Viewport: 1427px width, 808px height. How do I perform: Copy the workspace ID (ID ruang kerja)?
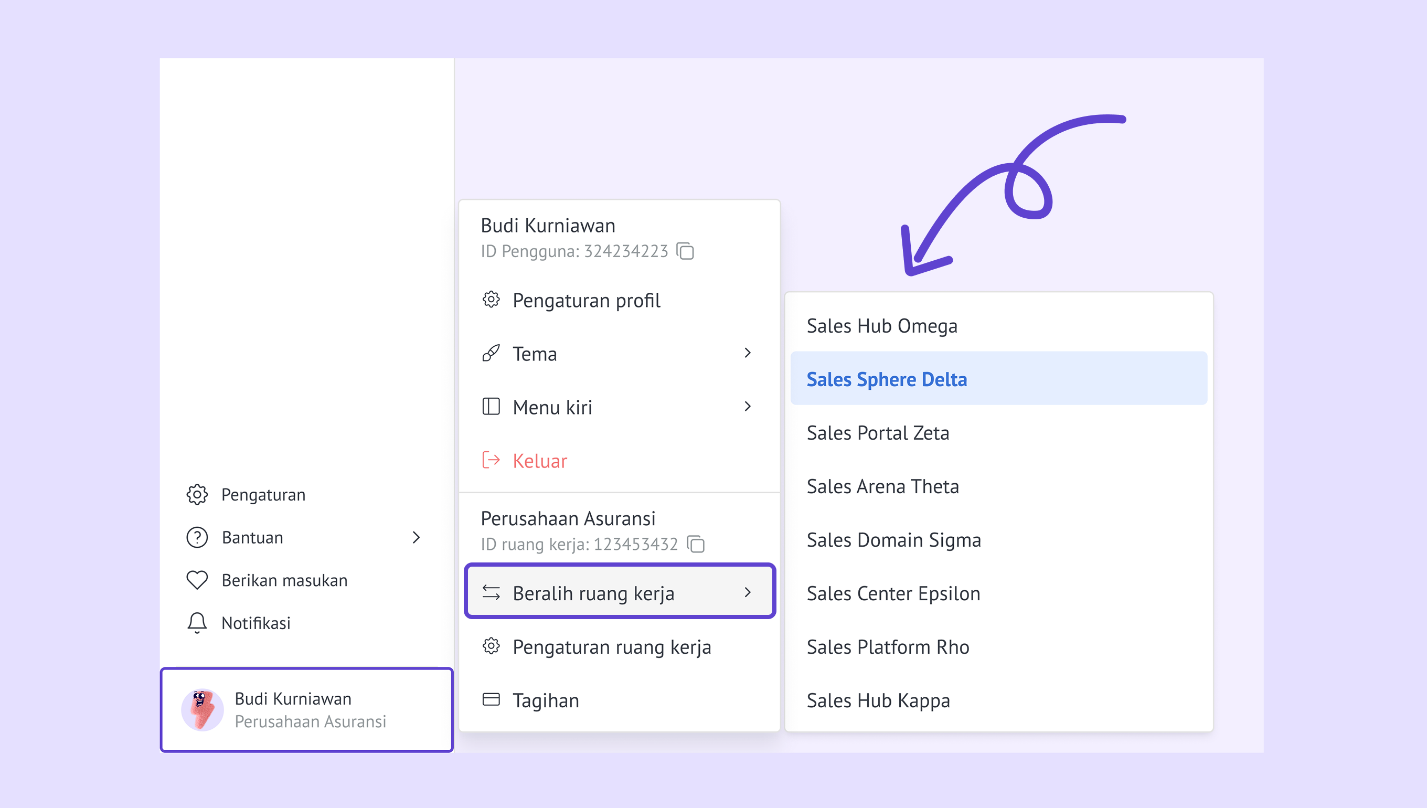[x=696, y=544]
